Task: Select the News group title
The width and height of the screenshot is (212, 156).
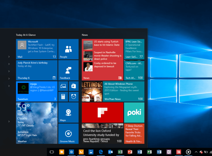Action: tap(85, 35)
